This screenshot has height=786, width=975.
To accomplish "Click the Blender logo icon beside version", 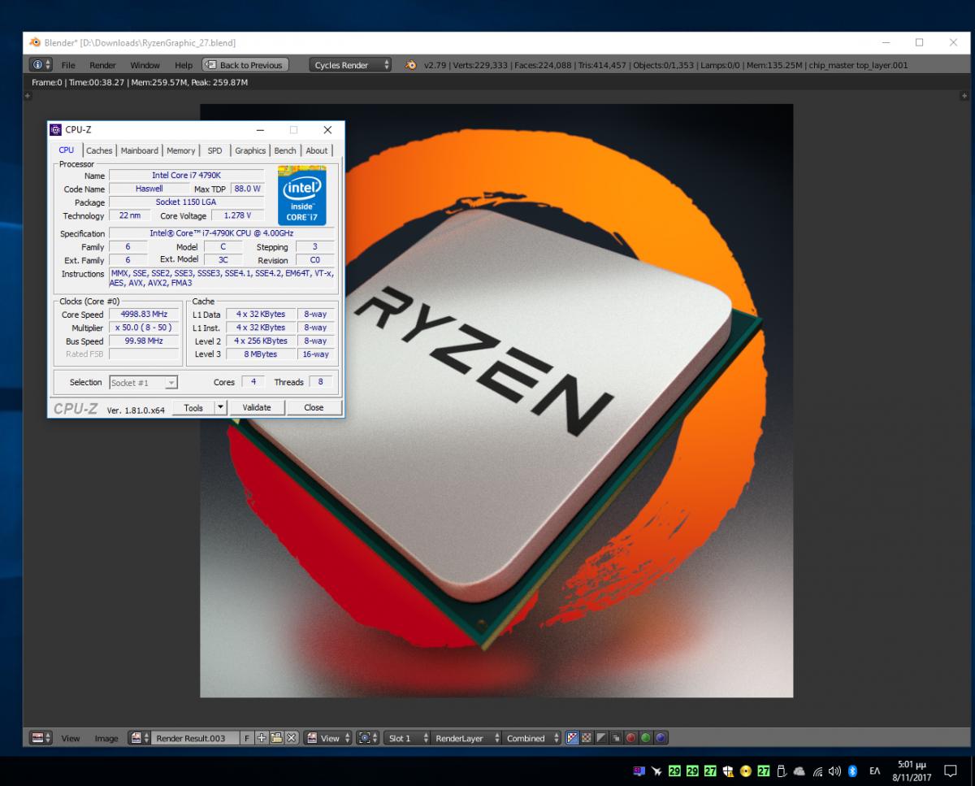I will pos(411,65).
